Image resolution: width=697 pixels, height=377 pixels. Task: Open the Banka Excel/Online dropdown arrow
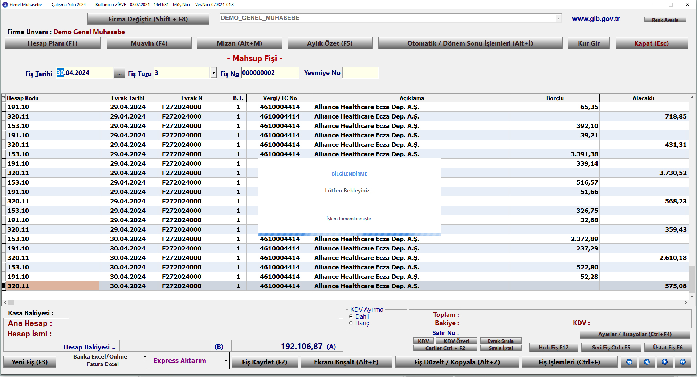(145, 357)
